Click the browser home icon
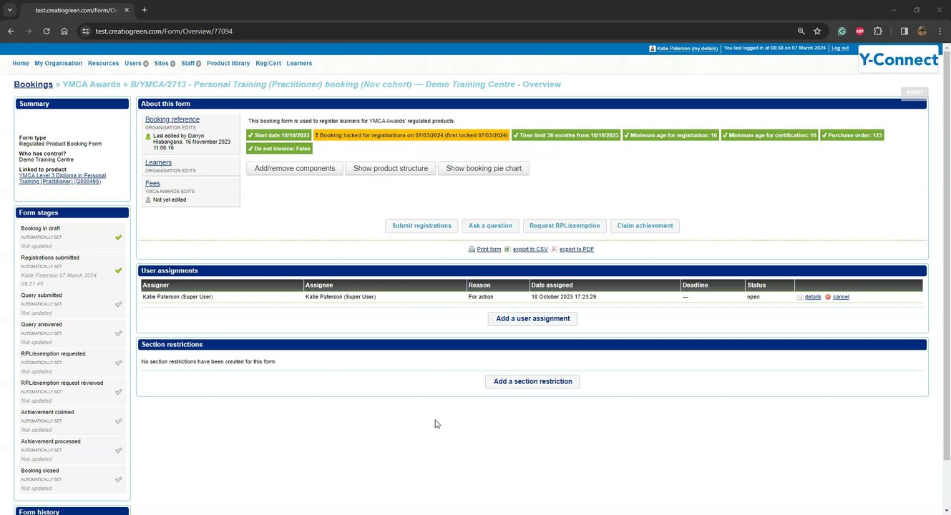This screenshot has width=951, height=515. click(x=64, y=31)
